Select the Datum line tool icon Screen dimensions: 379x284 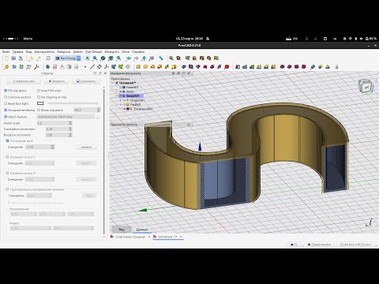coord(92,67)
